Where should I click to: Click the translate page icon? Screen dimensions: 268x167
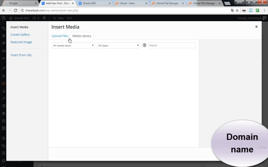coord(232,10)
